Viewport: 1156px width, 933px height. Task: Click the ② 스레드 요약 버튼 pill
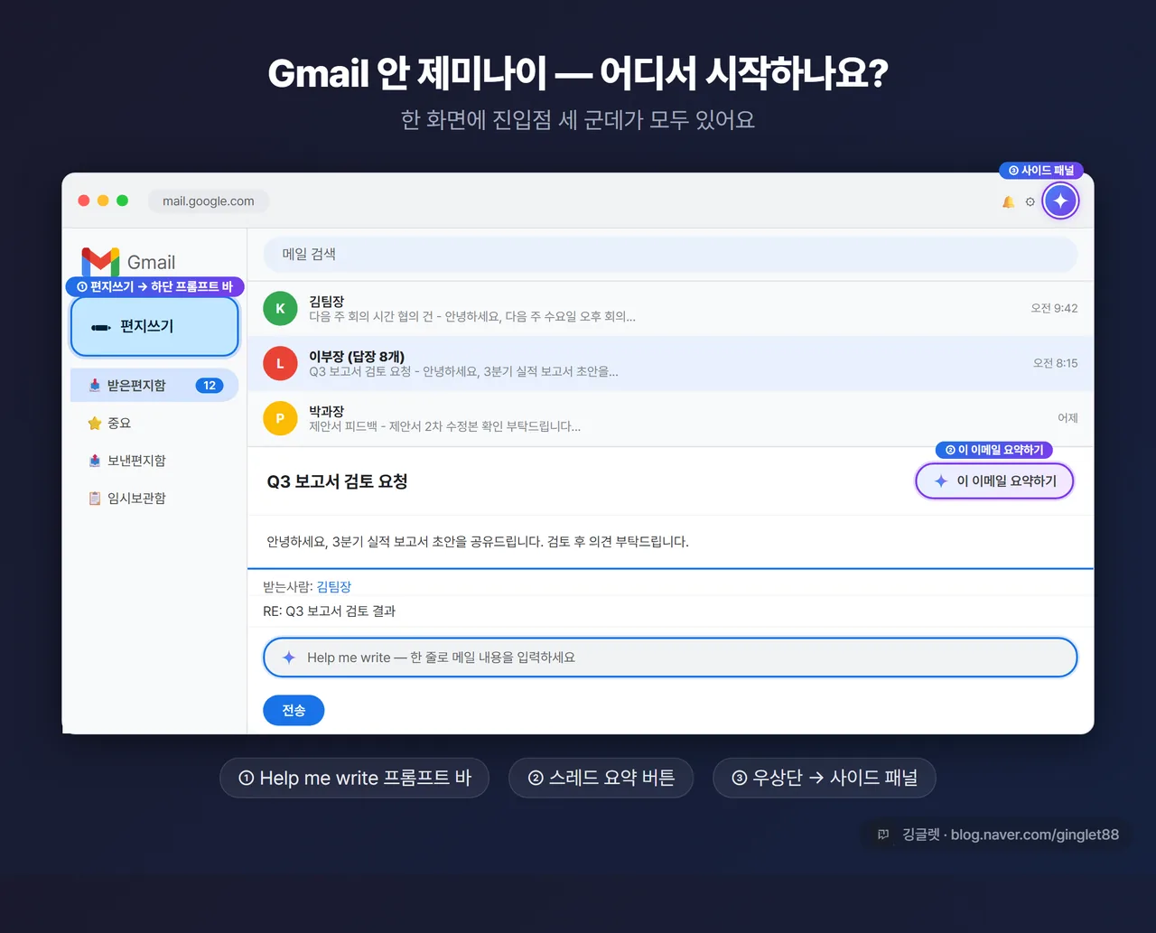(601, 778)
